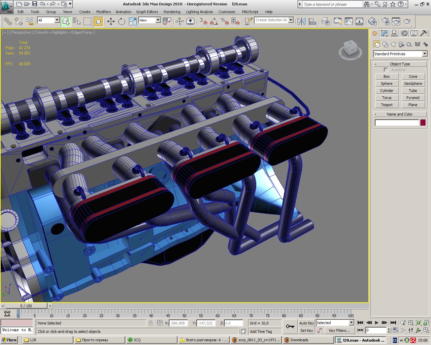Open the Layer Manager icon
431x345 pixels.
coord(325,22)
